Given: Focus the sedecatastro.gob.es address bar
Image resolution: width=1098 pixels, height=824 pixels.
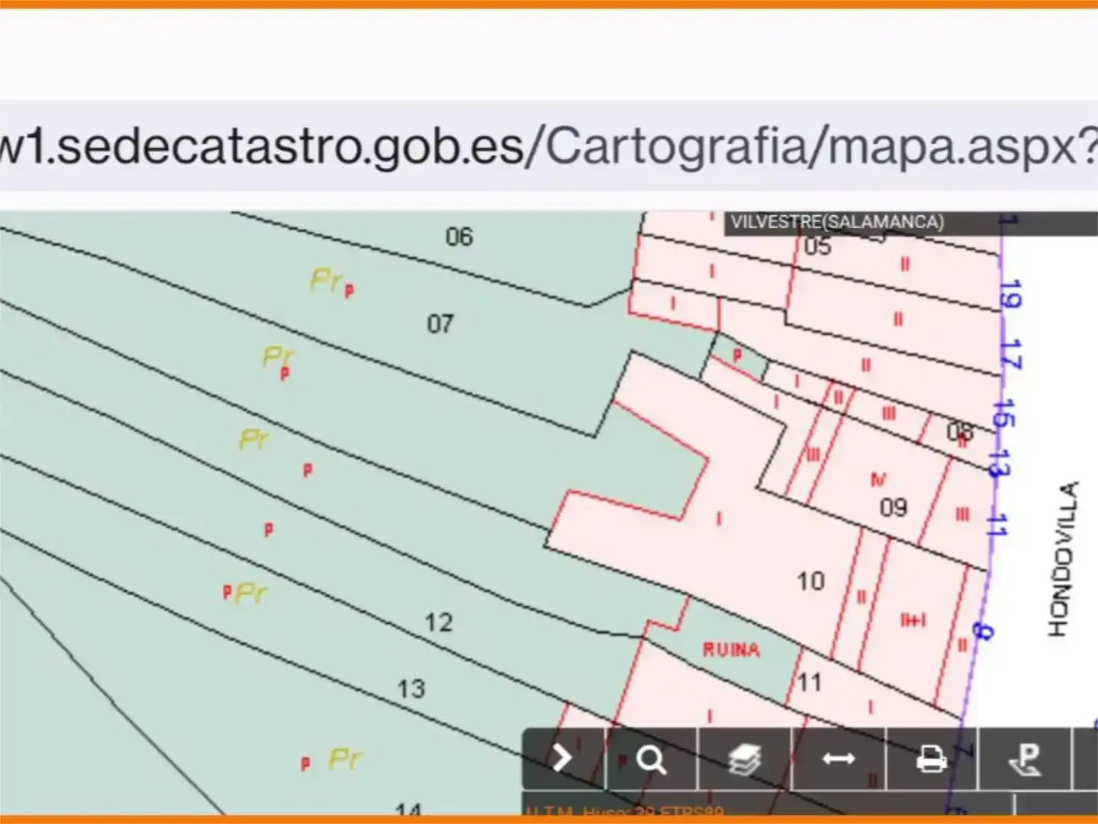Looking at the screenshot, I should pos(549,145).
